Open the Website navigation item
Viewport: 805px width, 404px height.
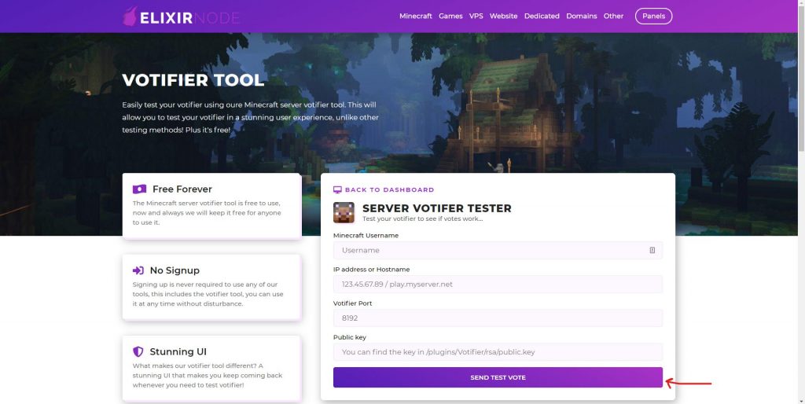(x=503, y=16)
